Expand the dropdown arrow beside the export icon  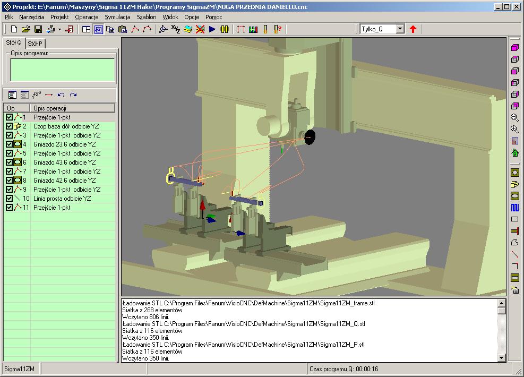click(59, 29)
